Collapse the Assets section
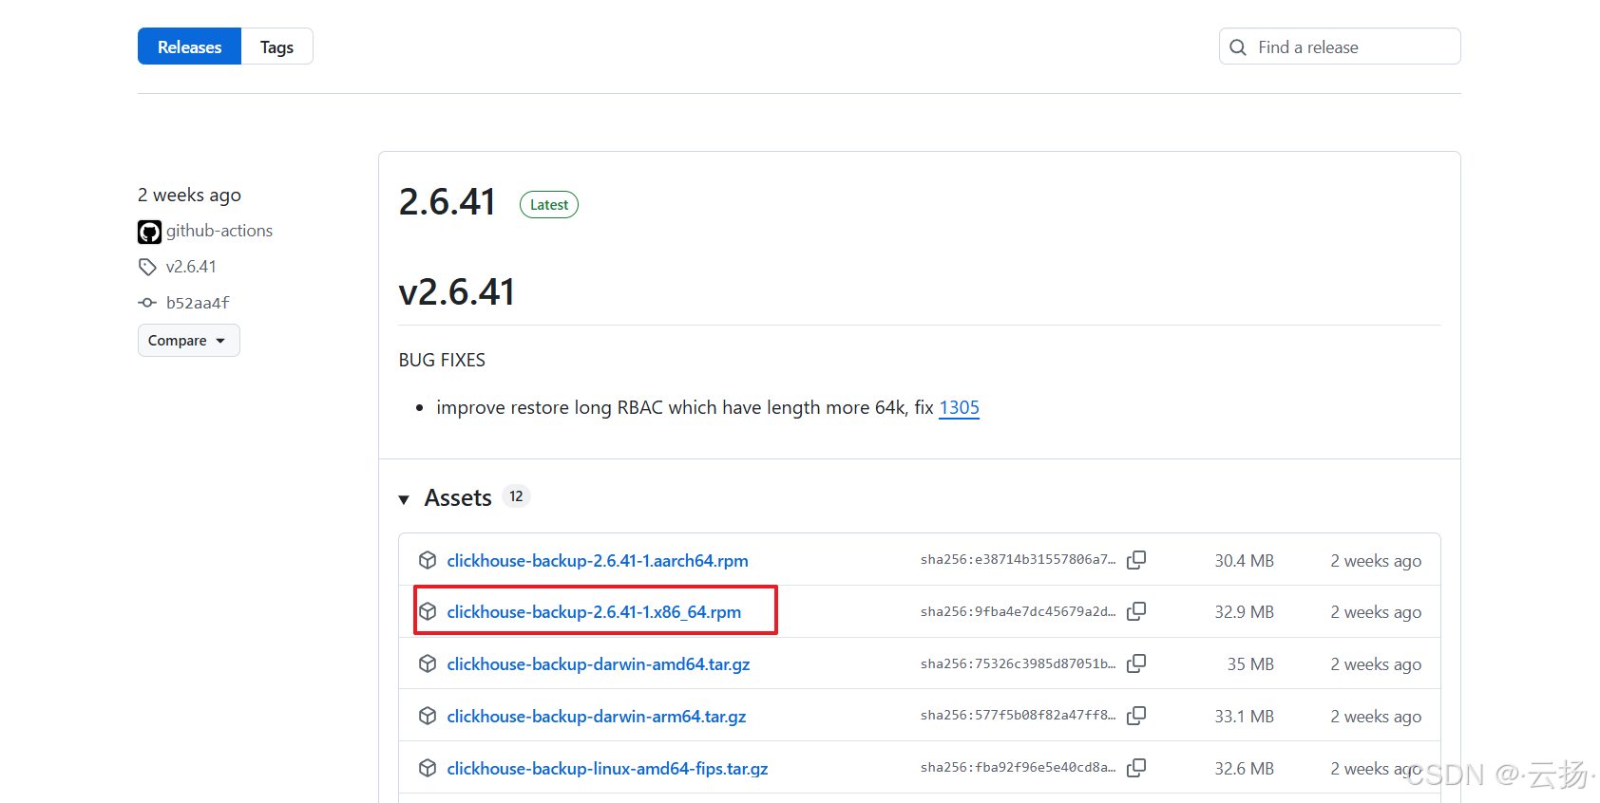This screenshot has width=1600, height=803. (404, 499)
